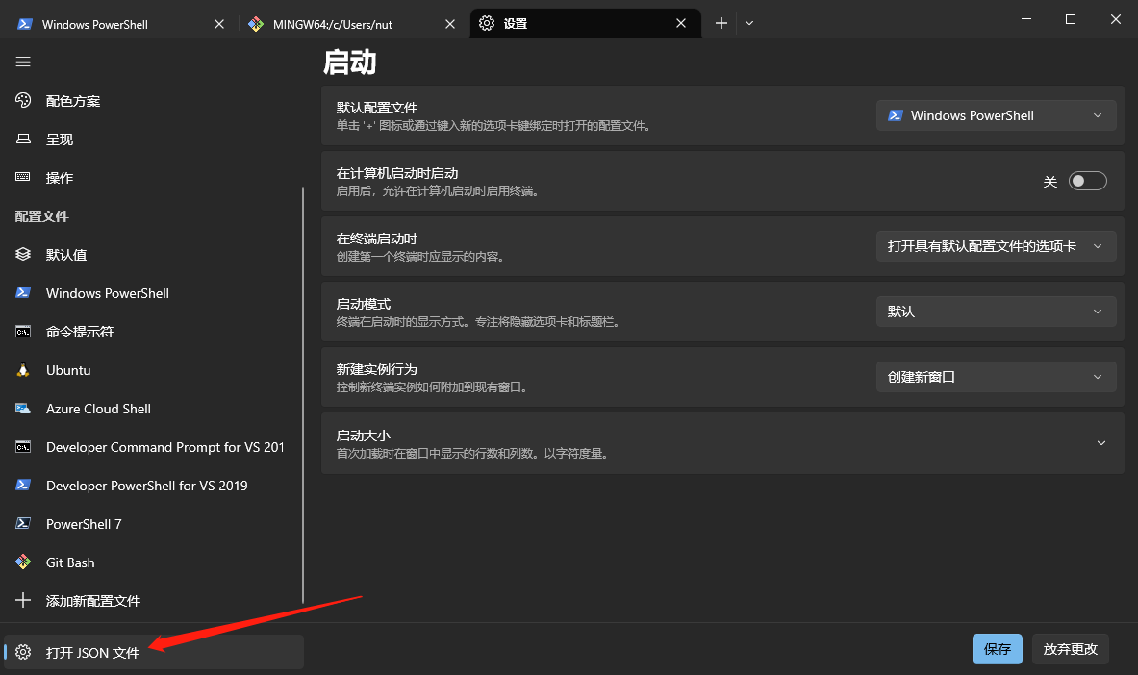Click the Azure Cloud Shell icon
Viewport: 1138px width, 675px height.
tap(23, 408)
